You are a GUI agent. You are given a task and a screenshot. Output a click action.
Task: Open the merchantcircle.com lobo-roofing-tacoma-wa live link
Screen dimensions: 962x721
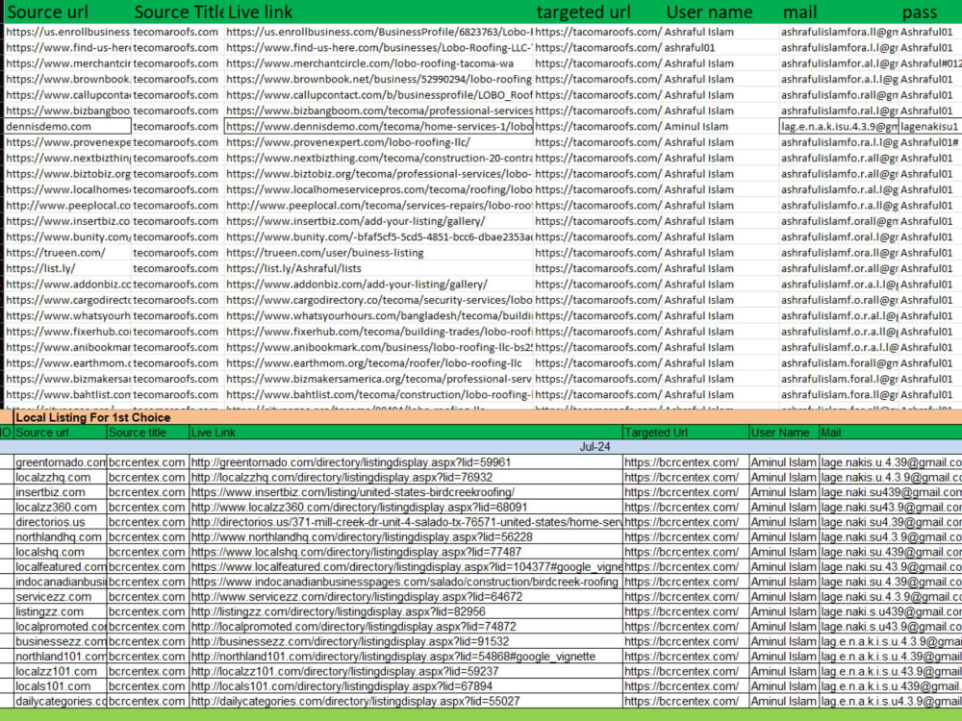[370, 63]
